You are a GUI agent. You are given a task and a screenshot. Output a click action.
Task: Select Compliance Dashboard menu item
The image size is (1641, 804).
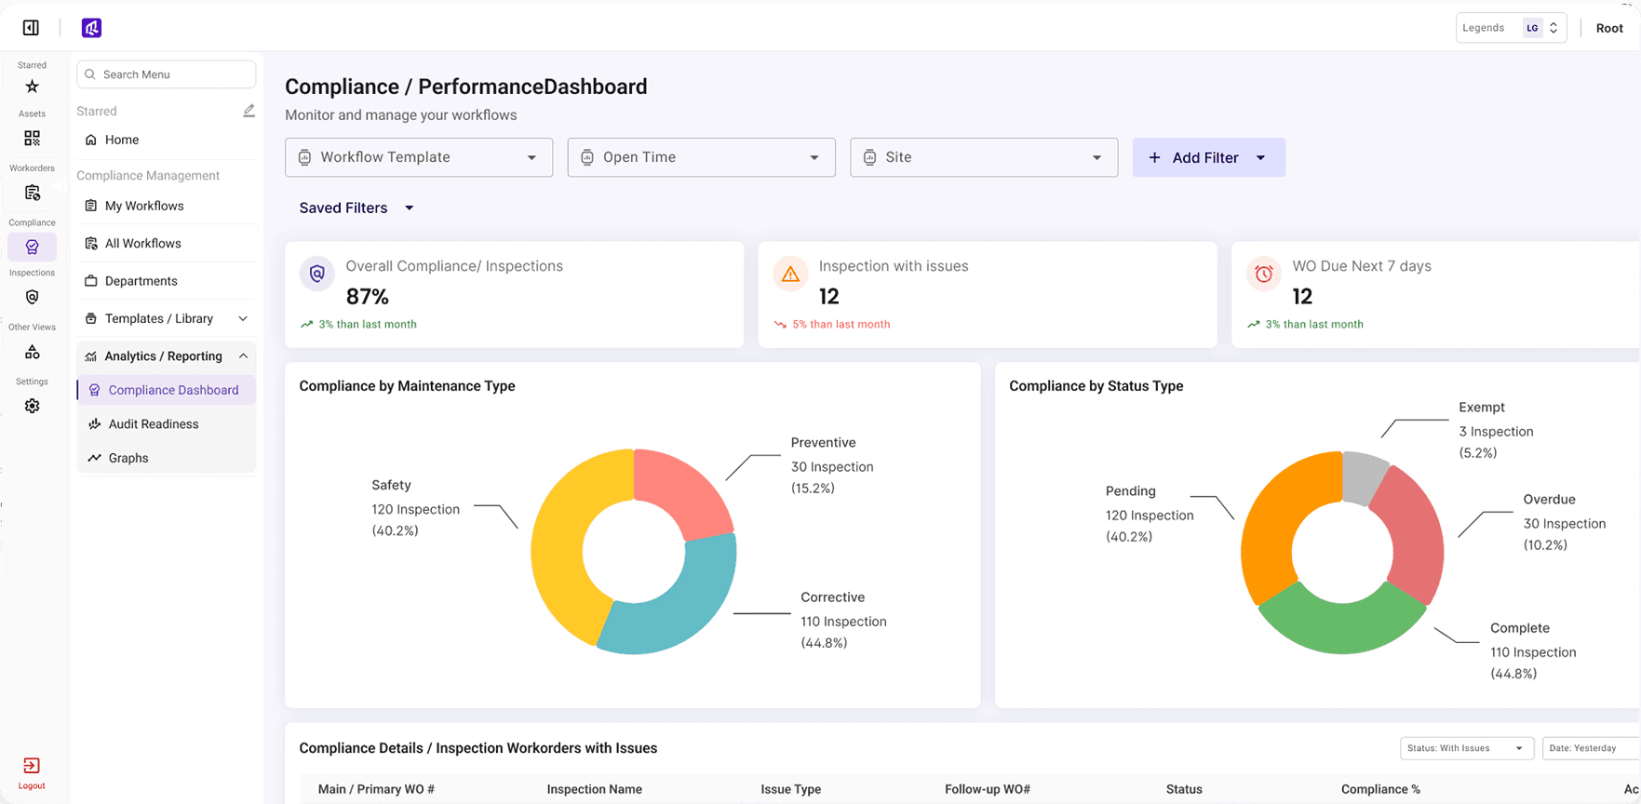click(166, 390)
